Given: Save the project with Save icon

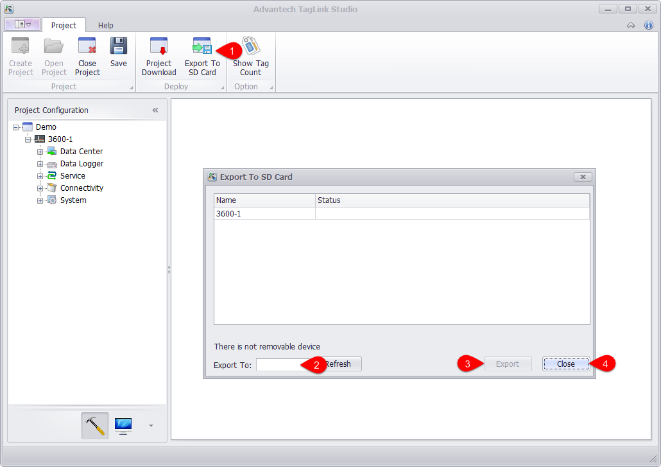Looking at the screenshot, I should (x=118, y=48).
